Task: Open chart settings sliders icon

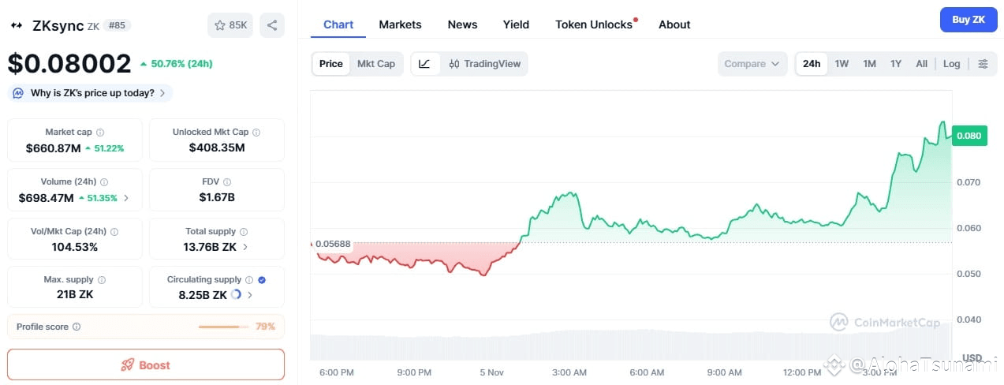Action: click(983, 64)
